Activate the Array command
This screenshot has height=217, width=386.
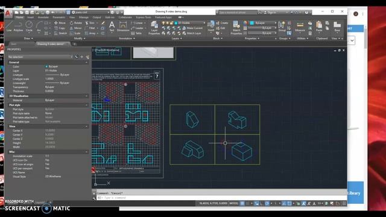point(90,33)
